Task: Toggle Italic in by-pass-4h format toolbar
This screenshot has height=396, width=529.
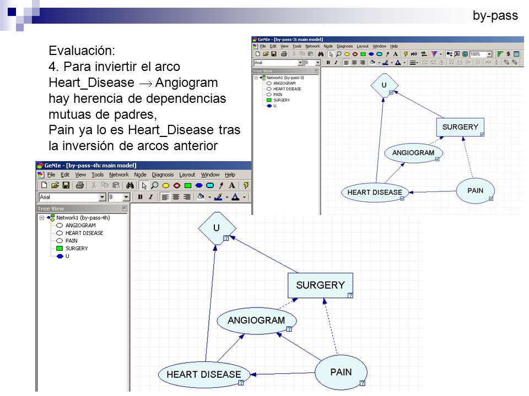Action: click(151, 197)
